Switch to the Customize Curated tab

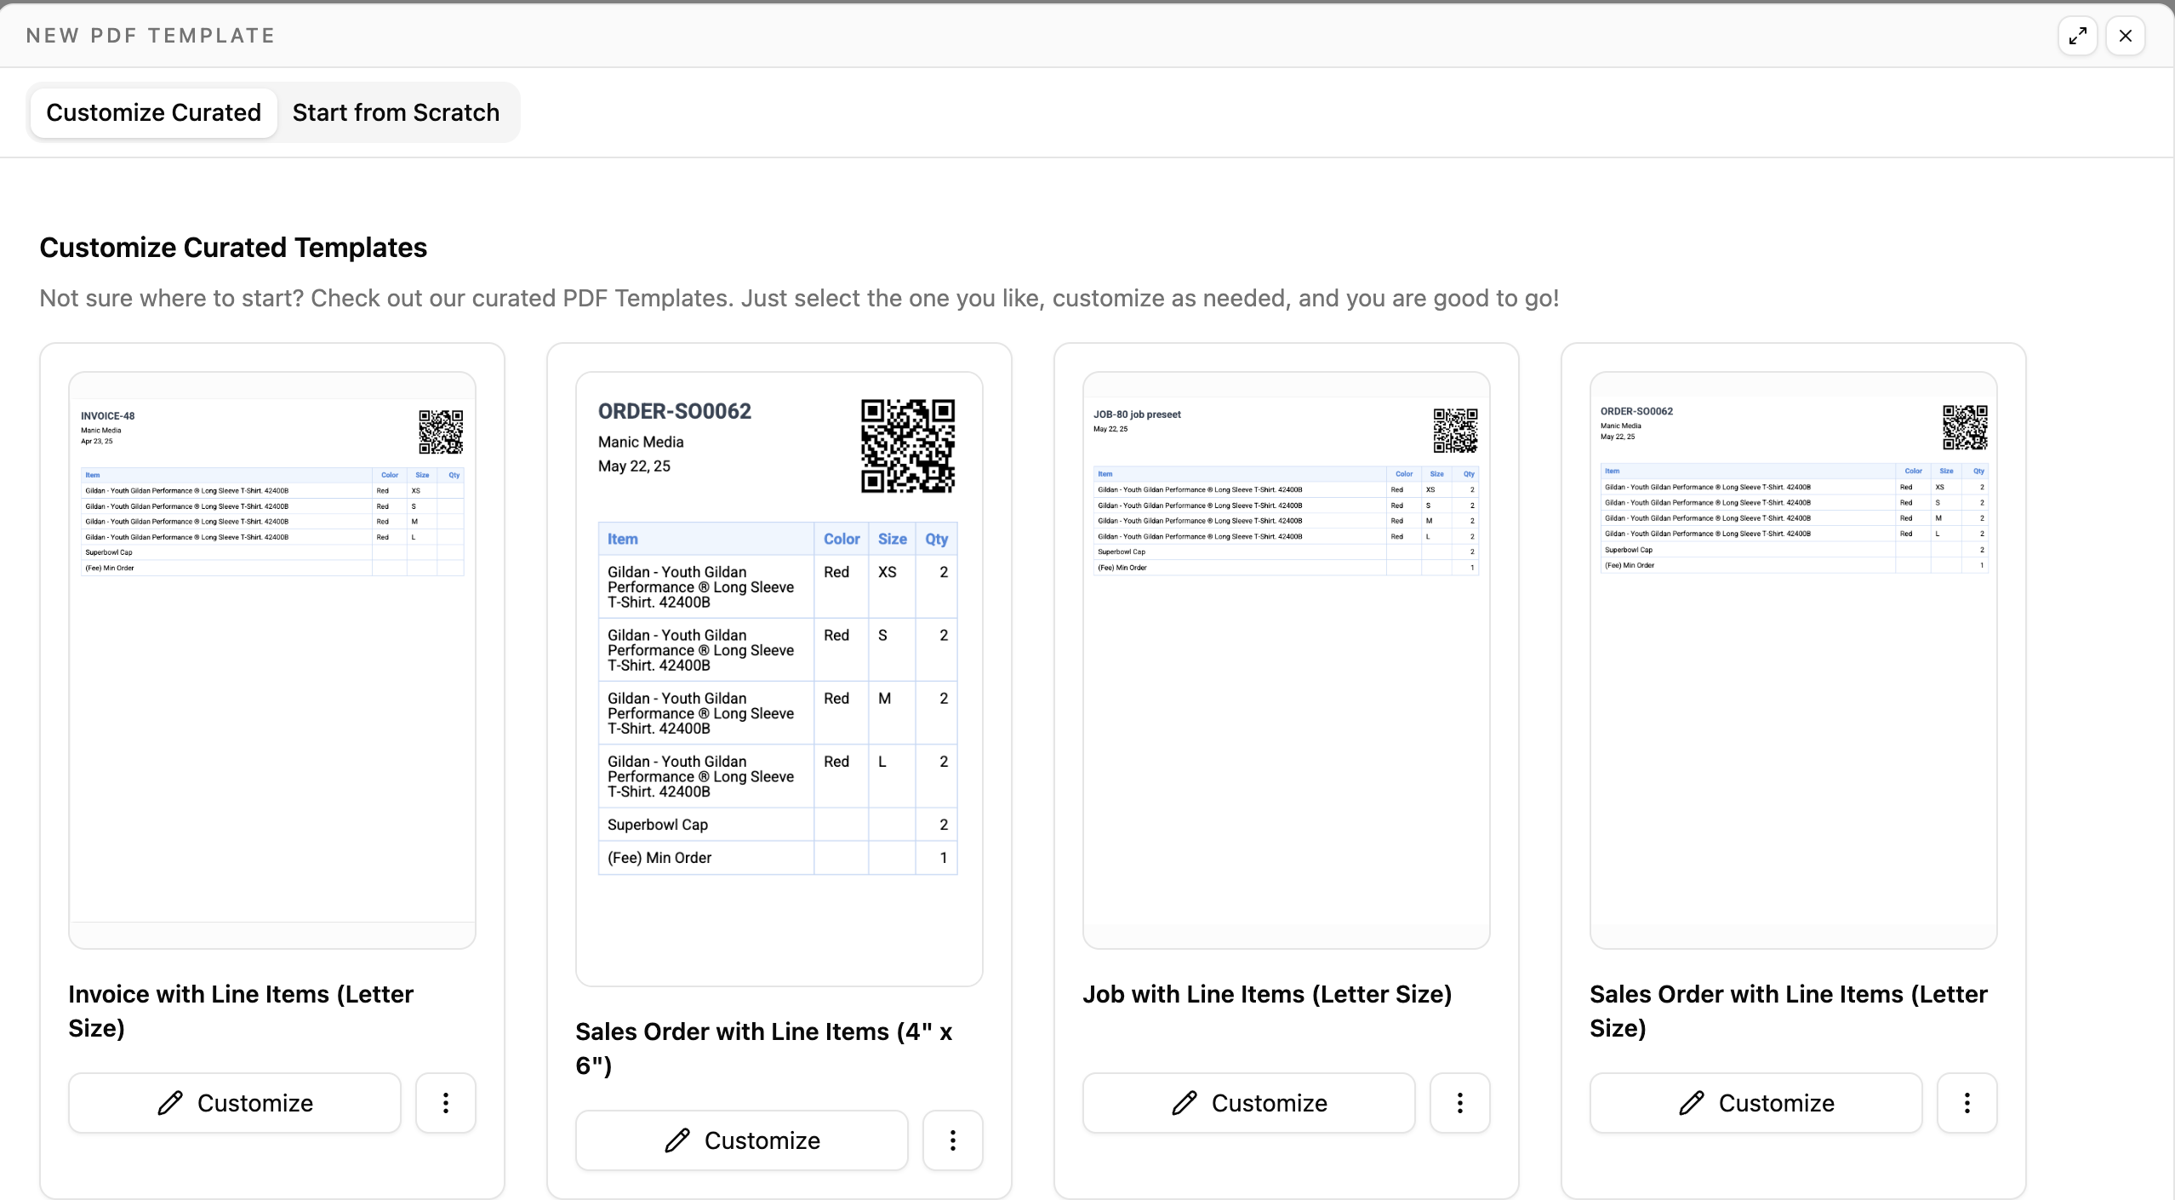click(153, 112)
